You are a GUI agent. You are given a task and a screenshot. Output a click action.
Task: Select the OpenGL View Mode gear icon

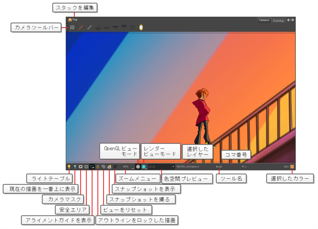coord(138,167)
